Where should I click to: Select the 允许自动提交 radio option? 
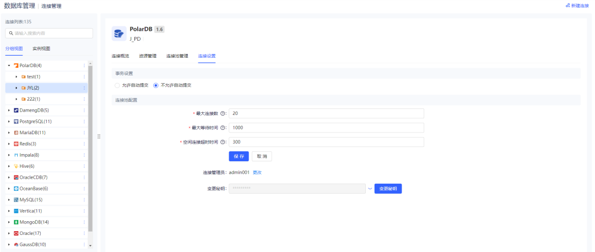pyautogui.click(x=117, y=85)
